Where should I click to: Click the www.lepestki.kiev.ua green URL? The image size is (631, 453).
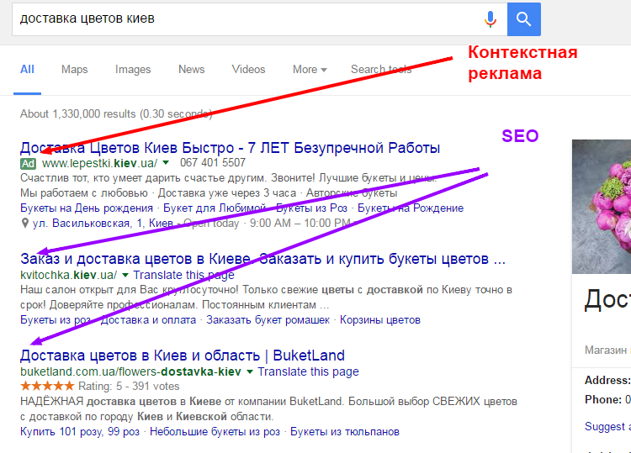[100, 163]
